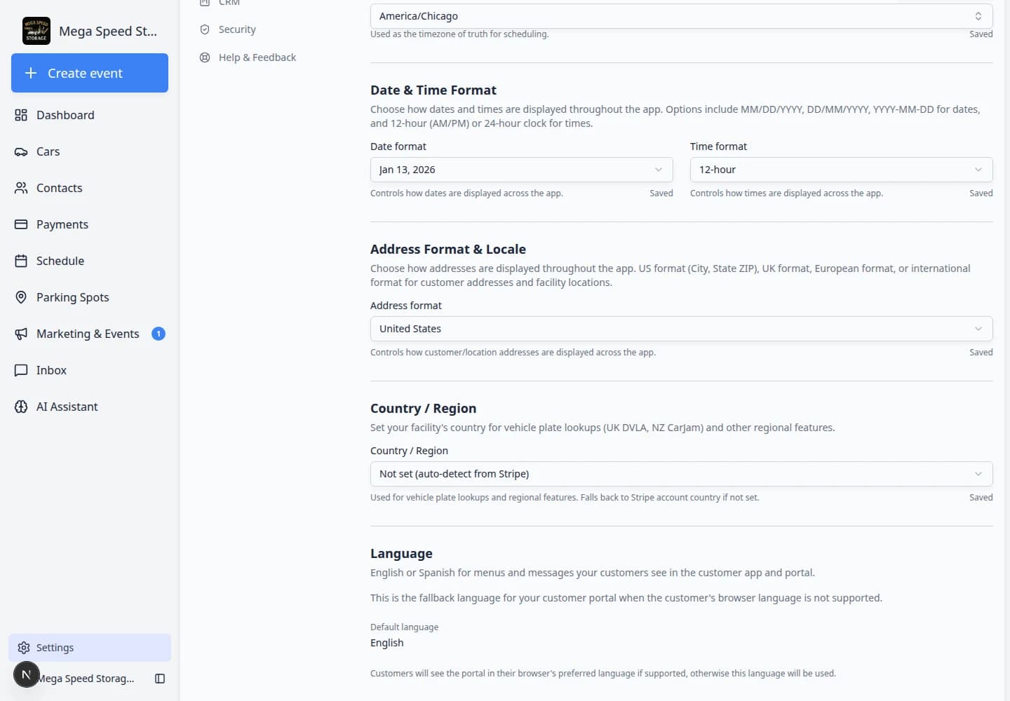The image size is (1010, 701).
Task: Click Saved status under Time format
Action: point(981,193)
